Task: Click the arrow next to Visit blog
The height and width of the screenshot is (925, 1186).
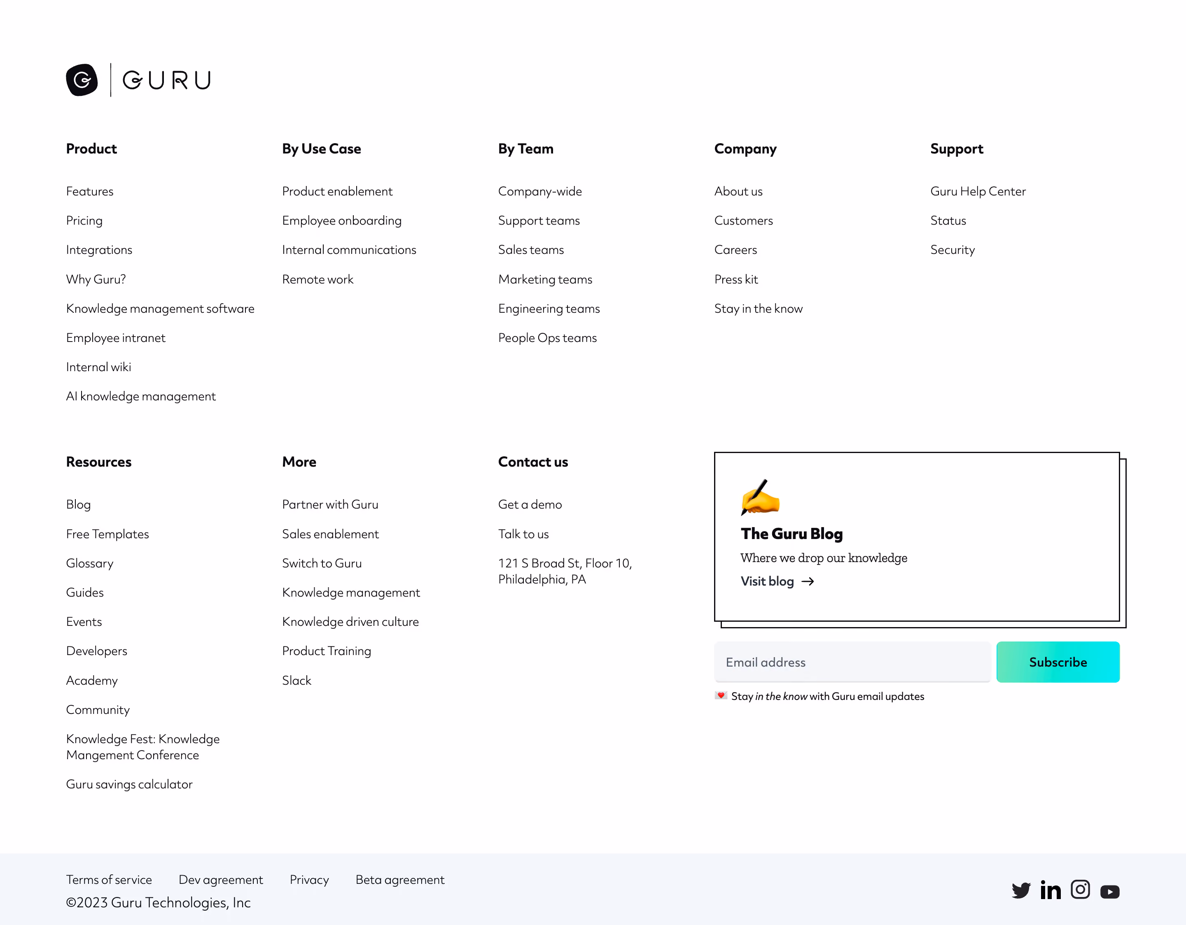Action: [808, 581]
